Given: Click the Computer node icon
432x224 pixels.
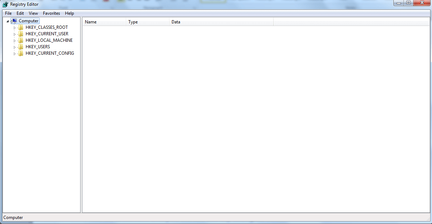Looking at the screenshot, I should coord(14,21).
